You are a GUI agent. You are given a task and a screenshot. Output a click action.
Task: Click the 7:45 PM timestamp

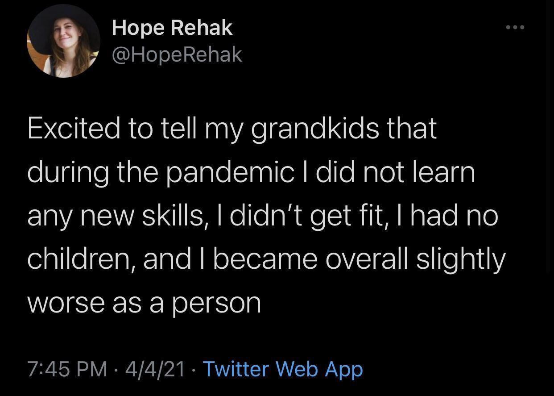coord(67,370)
